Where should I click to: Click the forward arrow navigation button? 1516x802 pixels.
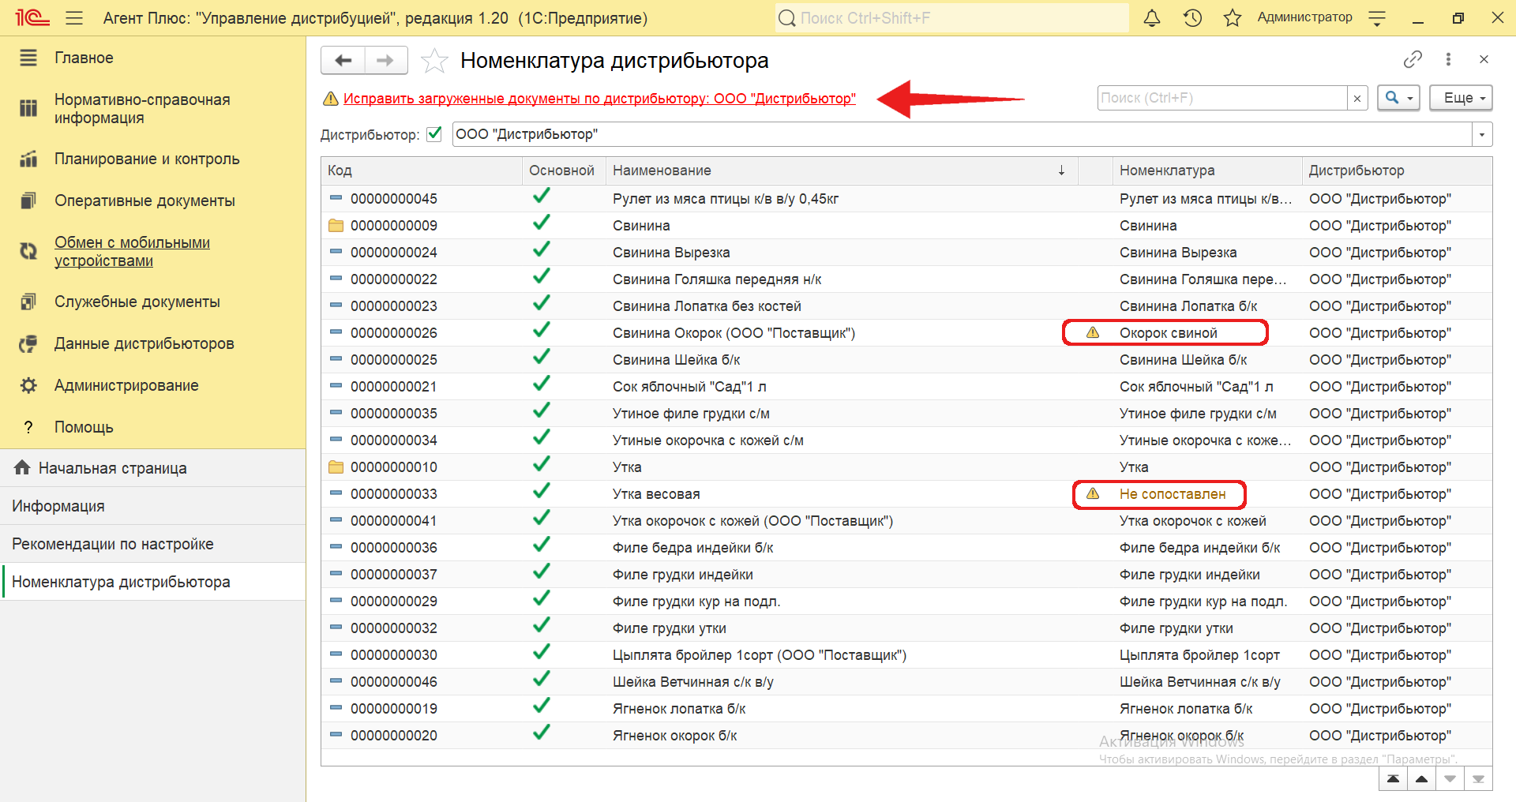pyautogui.click(x=385, y=60)
